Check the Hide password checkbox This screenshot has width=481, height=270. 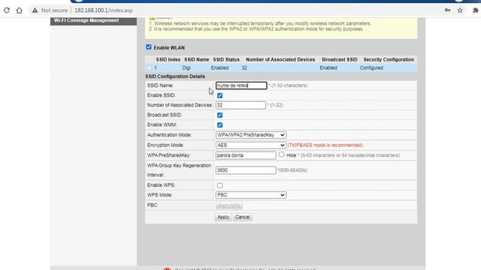[281, 154]
